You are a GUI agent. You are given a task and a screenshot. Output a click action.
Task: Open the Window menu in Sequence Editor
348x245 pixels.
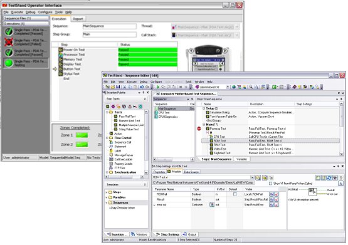tap(199, 82)
